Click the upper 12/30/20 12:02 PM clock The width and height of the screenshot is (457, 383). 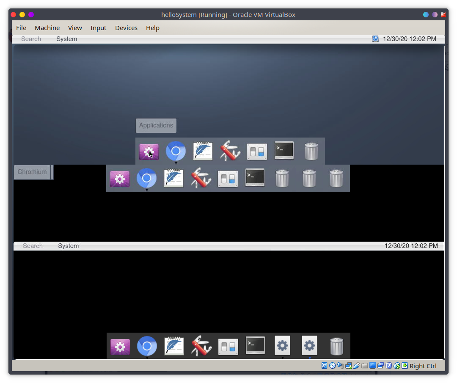coord(410,39)
